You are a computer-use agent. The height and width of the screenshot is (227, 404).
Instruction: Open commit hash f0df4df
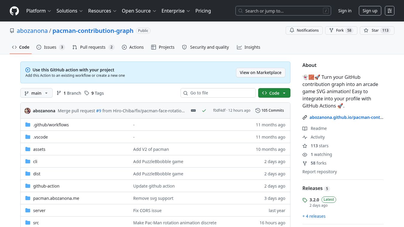pyautogui.click(x=219, y=111)
